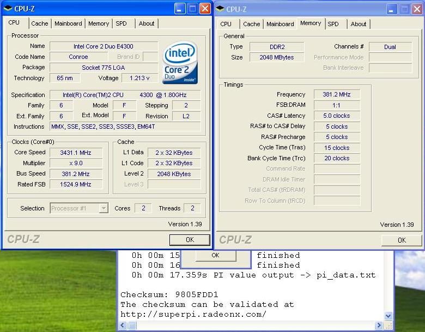Screen dimensions: 425x332
Task: Click the Name field Intel Core 2 Duo E4300
Action: 104,46
